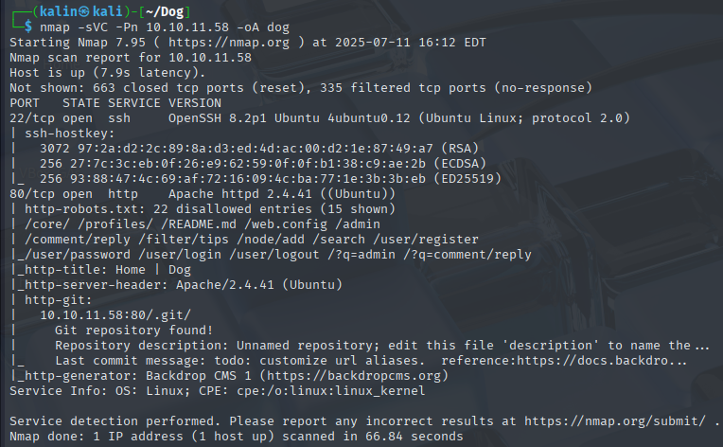Click the kalin㉿kali username in the prompt
This screenshot has height=447, width=723.
tap(75, 11)
